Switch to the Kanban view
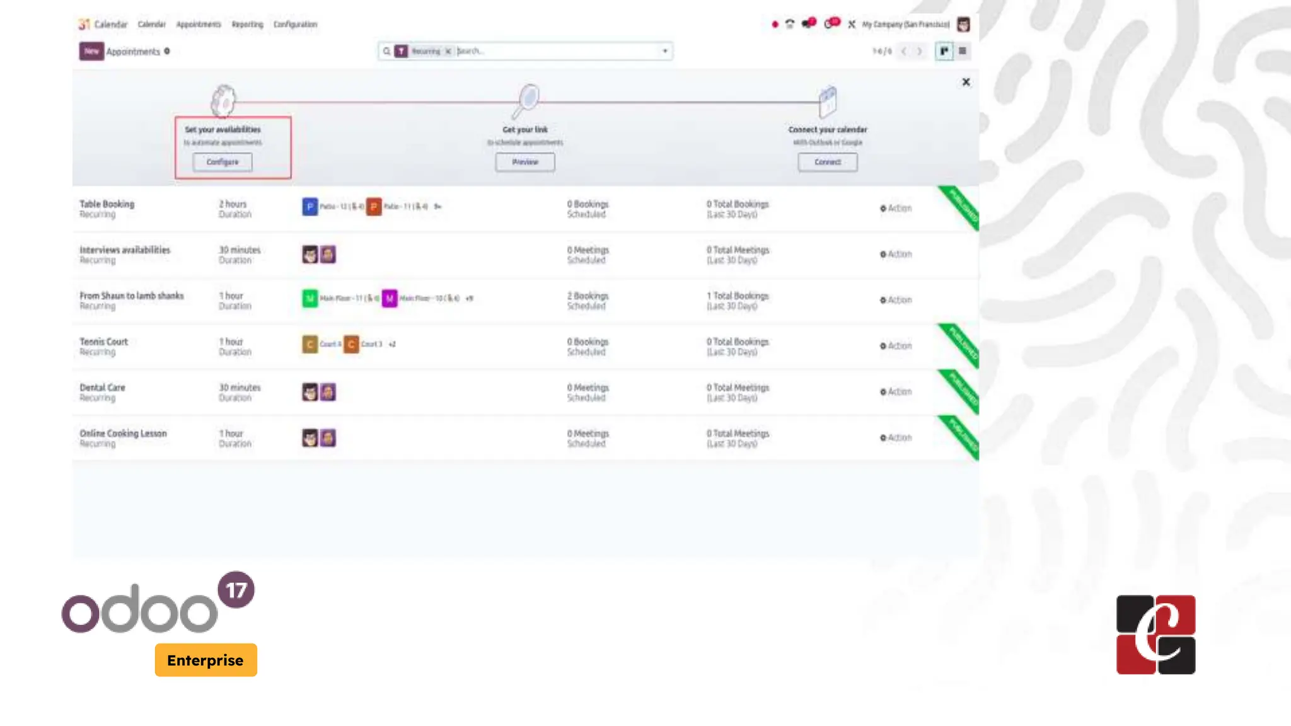Image resolution: width=1291 pixels, height=726 pixels. coord(944,51)
